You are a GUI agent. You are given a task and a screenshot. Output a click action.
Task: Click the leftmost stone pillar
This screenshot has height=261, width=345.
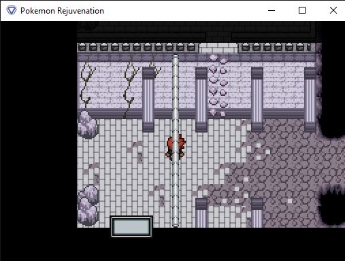pyautogui.click(x=148, y=100)
